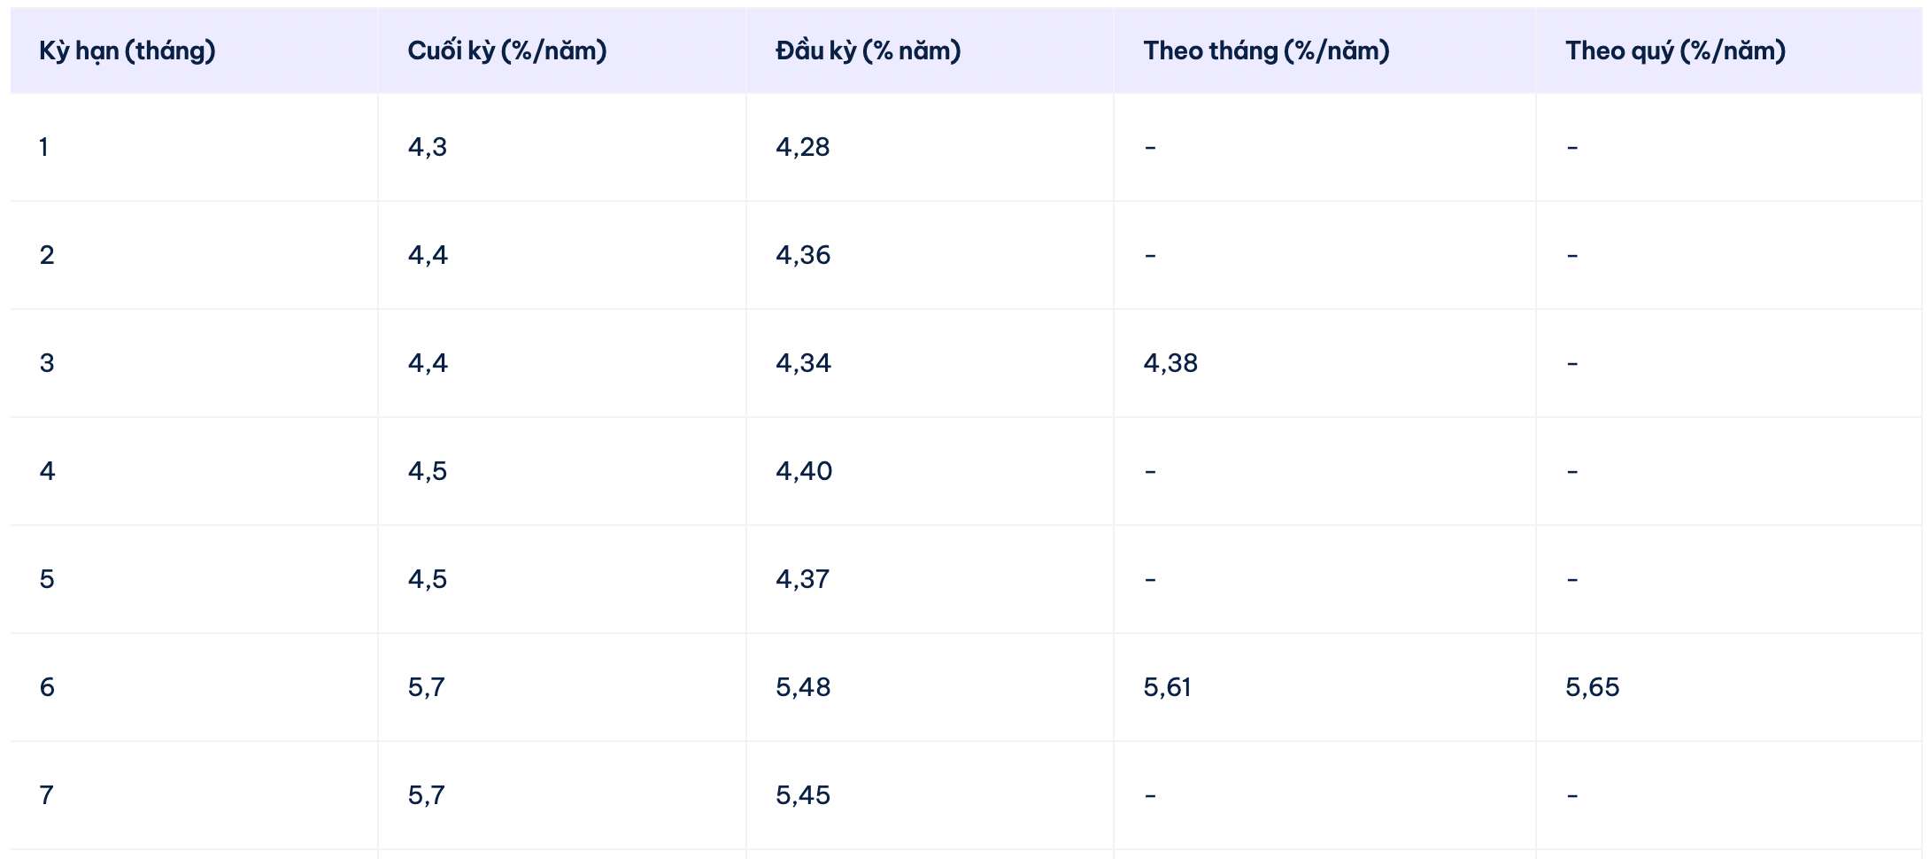Viewport: 1930px width, 859px height.
Task: Click the 4,36 value in row 2
Action: coord(803,255)
